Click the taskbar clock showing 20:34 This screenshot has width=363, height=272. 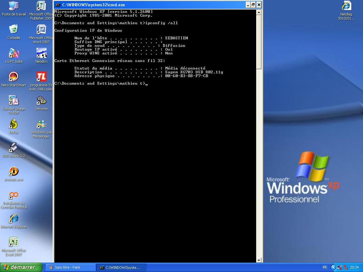pyautogui.click(x=354, y=267)
